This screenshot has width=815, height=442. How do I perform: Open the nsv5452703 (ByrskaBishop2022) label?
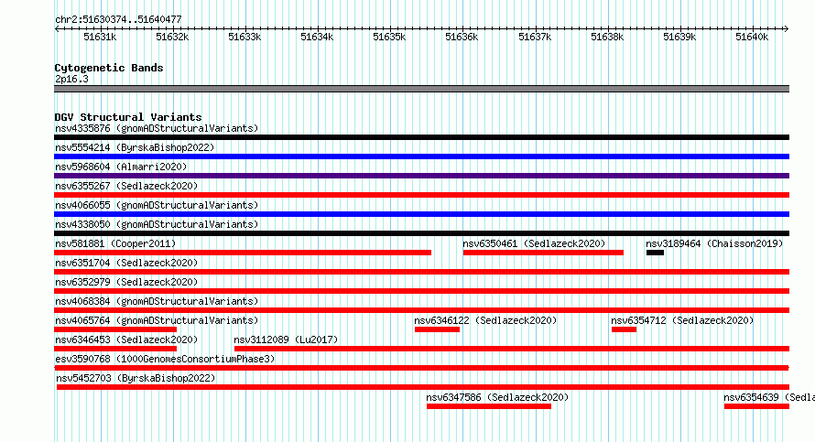[x=136, y=378]
